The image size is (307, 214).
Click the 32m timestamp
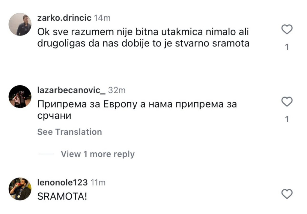point(117,90)
